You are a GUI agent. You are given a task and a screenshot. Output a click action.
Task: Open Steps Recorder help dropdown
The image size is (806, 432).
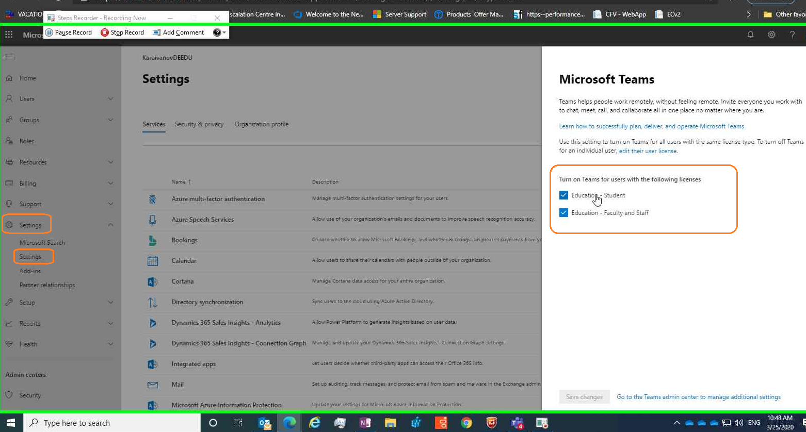point(220,32)
